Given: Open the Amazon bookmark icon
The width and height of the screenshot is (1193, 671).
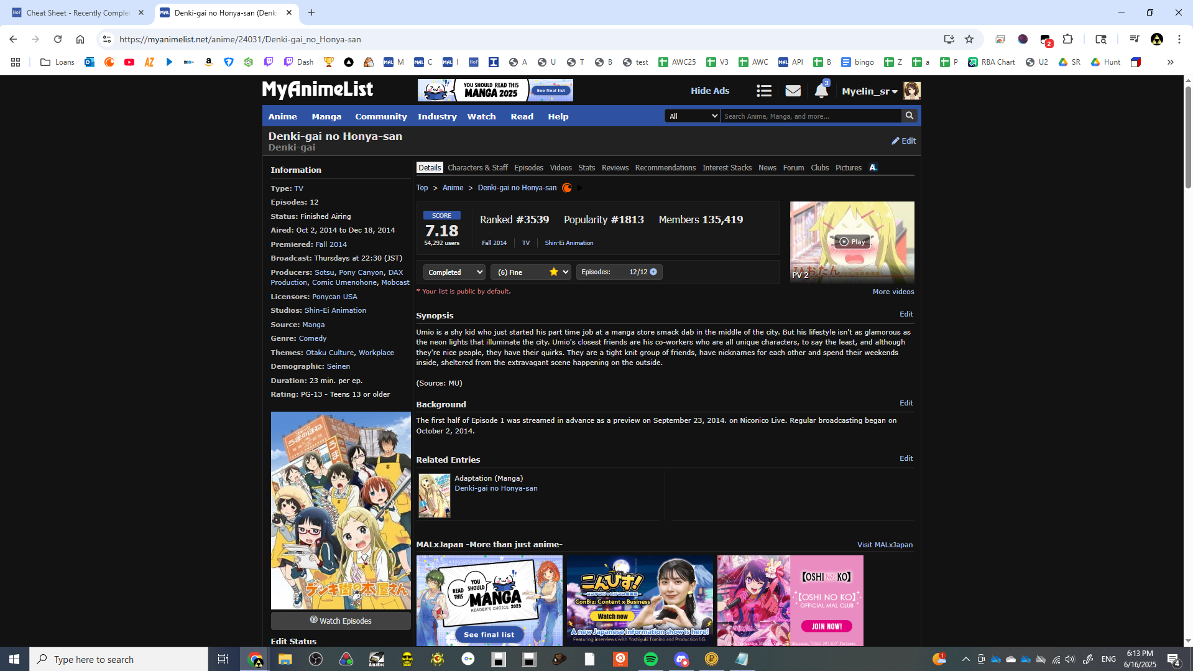Looking at the screenshot, I should pyautogui.click(x=209, y=62).
